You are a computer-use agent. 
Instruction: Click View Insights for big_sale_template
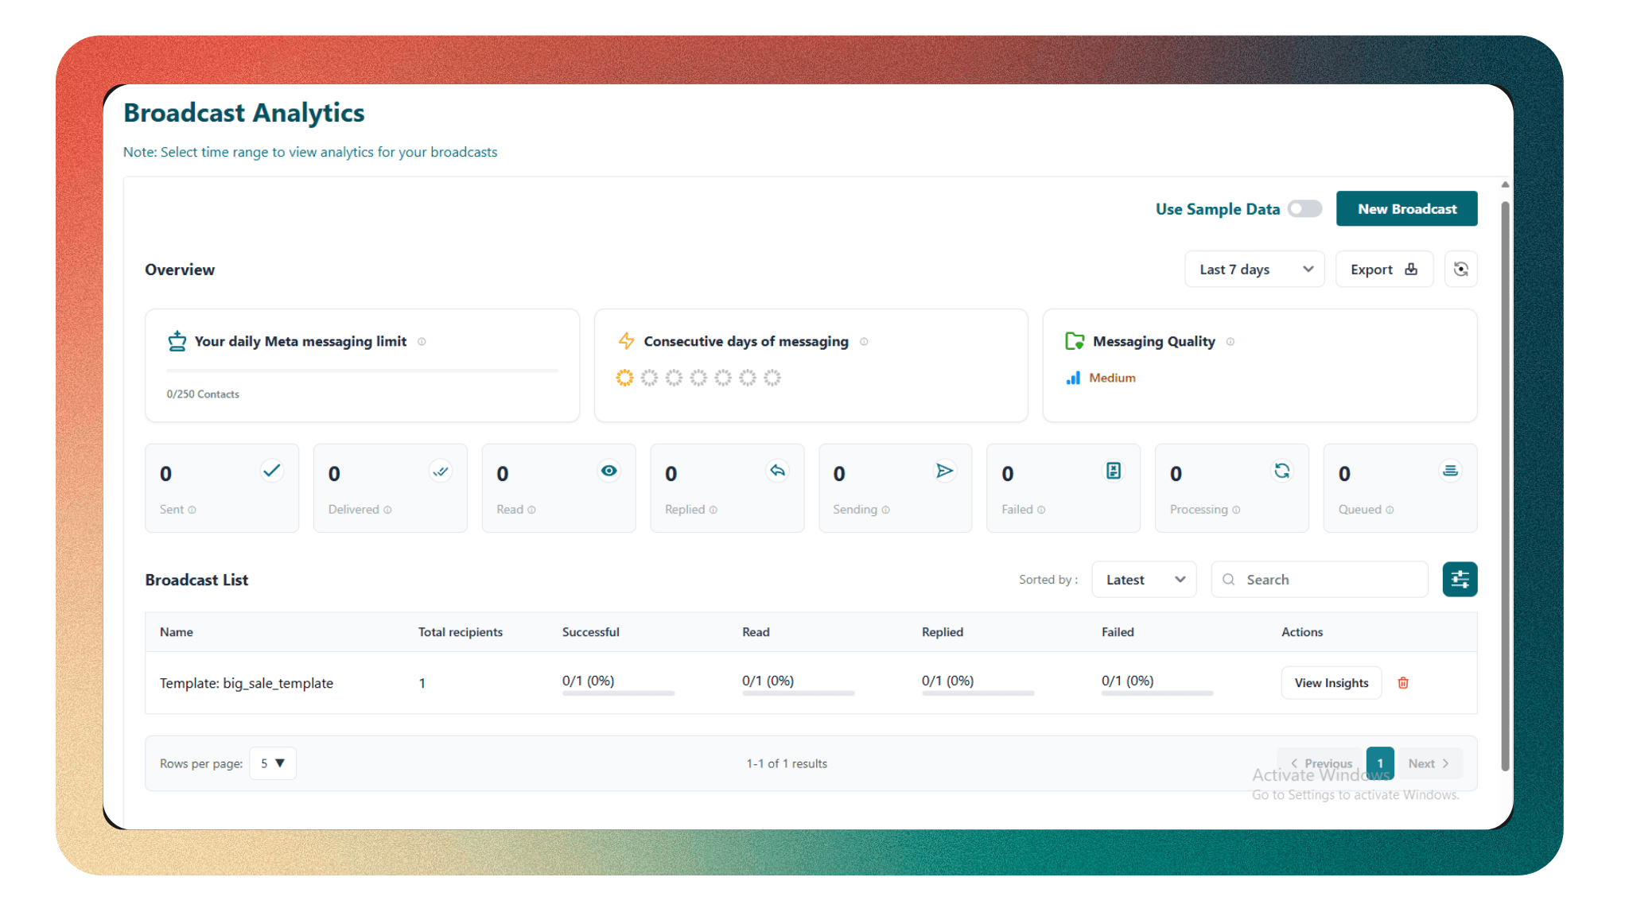pos(1331,683)
